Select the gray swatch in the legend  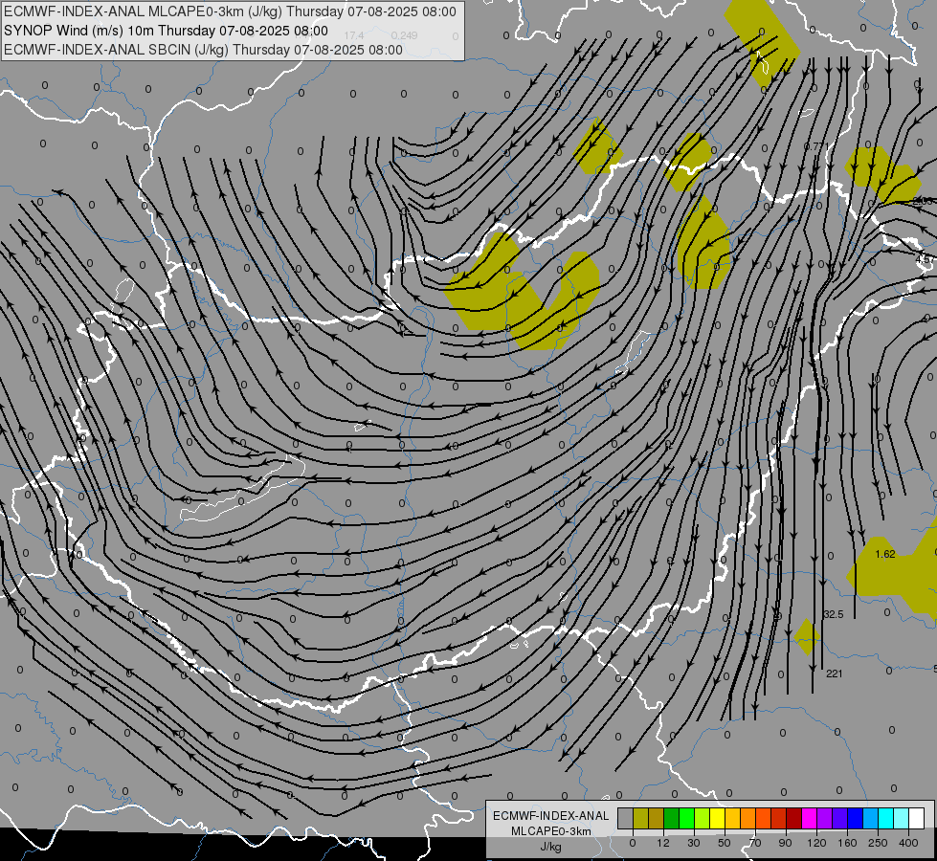click(626, 819)
